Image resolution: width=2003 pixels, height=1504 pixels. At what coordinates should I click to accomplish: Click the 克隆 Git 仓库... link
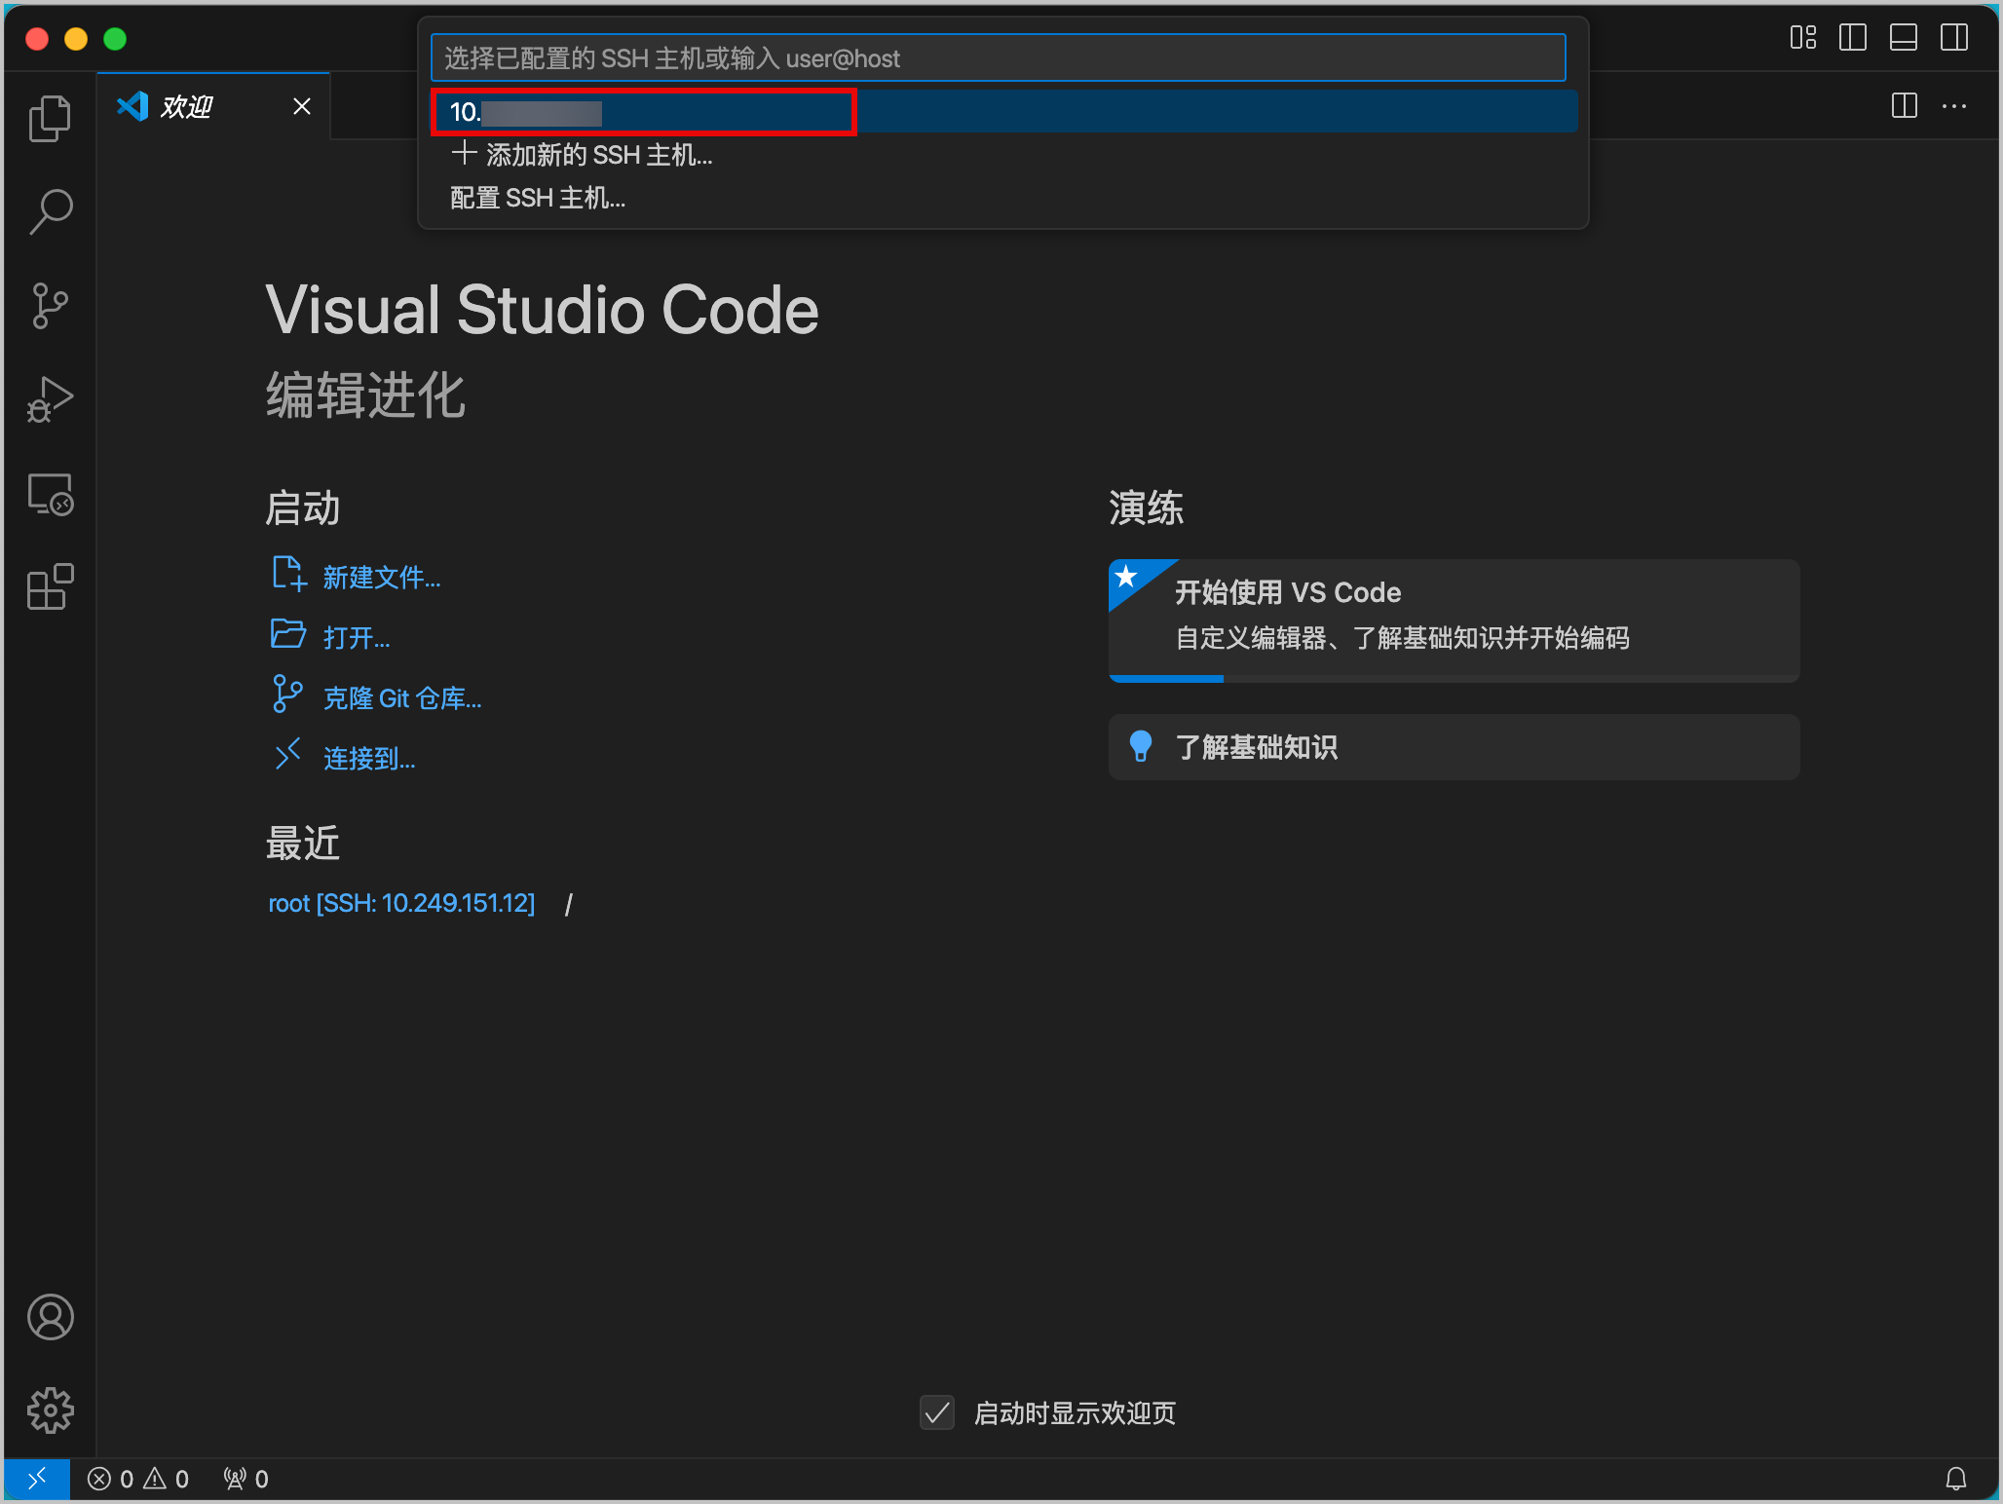[x=402, y=698]
